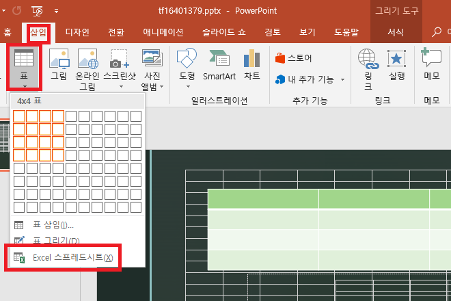This screenshot has height=301, width=451.
Task: Expand the 도형 dropdown arrow
Action: (188, 86)
